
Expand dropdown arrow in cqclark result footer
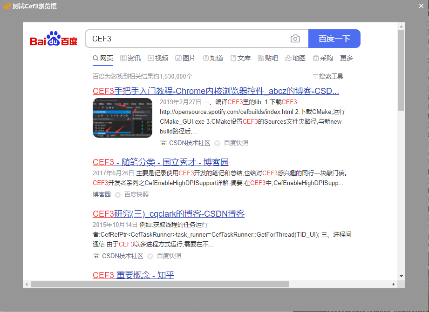pyautogui.click(x=150, y=256)
